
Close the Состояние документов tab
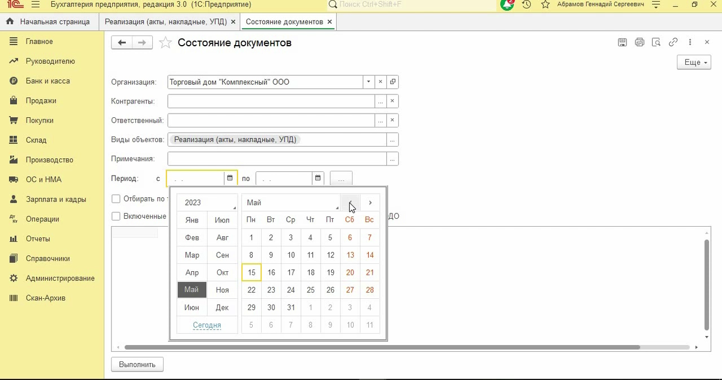click(329, 22)
